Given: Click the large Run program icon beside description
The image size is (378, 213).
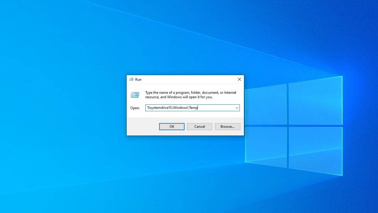Looking at the screenshot, I should 135,95.
